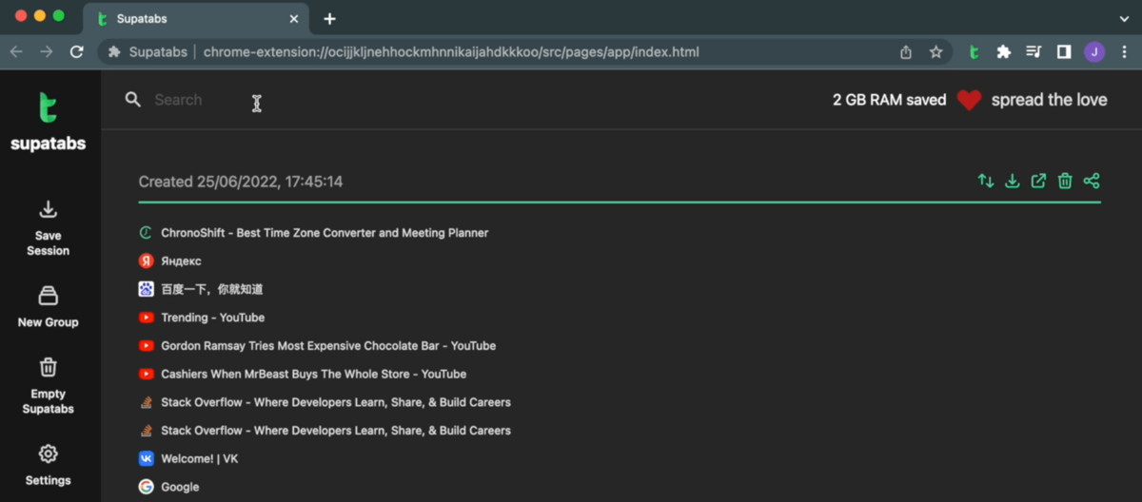Open the Chrome profile avatar J

(1094, 52)
